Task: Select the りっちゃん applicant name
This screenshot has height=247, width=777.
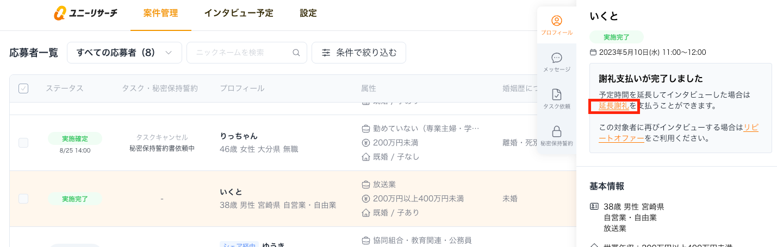Action: click(x=239, y=136)
